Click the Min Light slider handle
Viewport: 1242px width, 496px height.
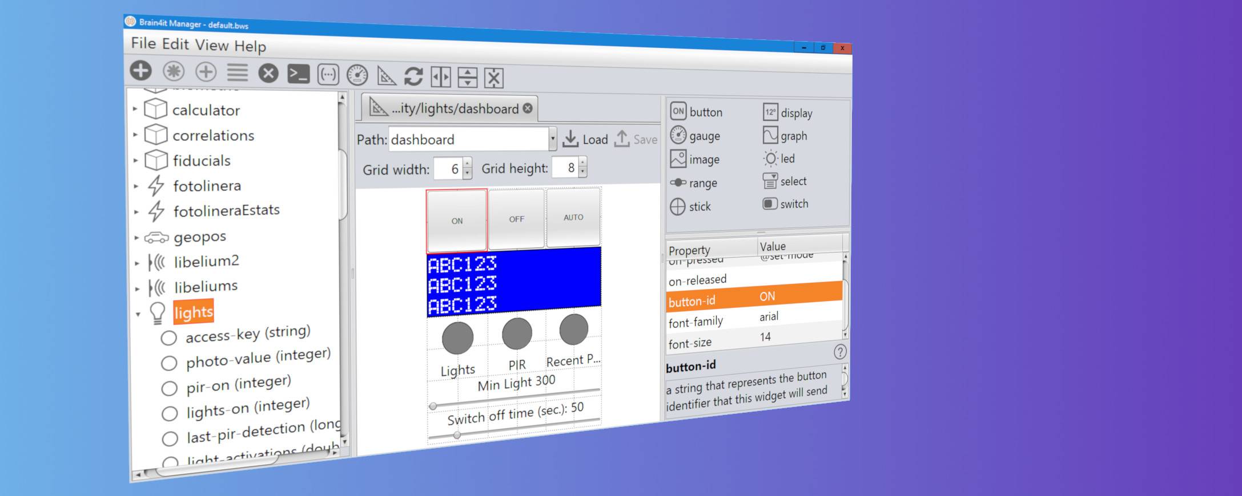(433, 406)
